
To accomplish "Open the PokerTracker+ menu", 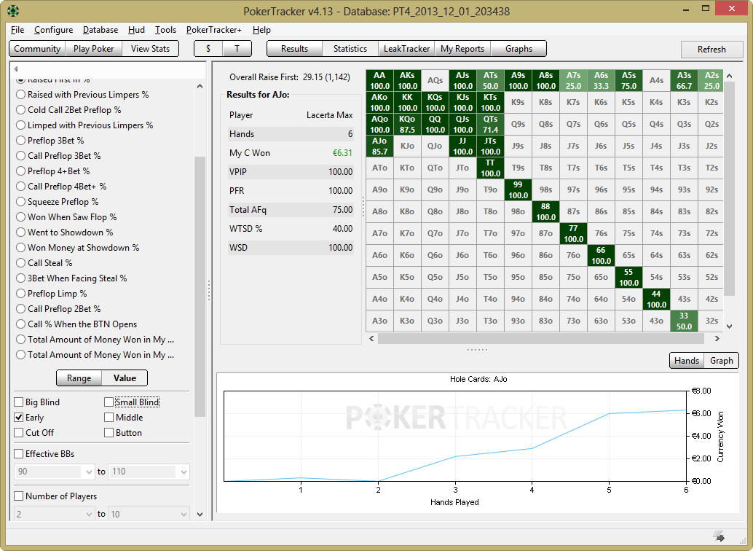I will (x=213, y=30).
